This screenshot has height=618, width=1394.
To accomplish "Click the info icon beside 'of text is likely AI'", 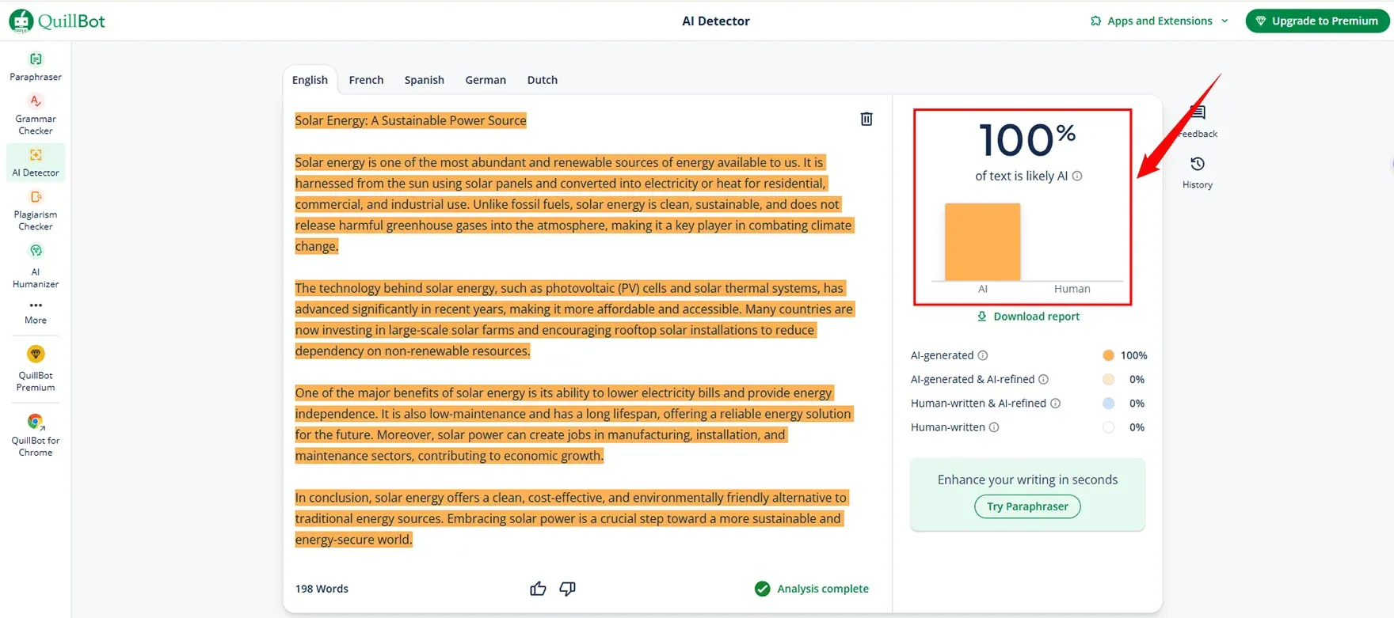I will coord(1077,176).
